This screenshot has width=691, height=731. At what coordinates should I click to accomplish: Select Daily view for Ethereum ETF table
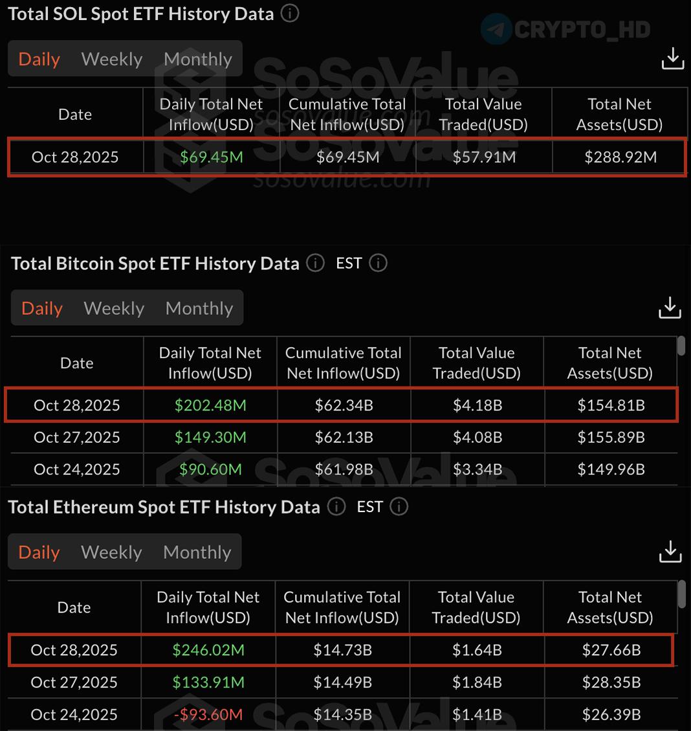coord(39,552)
